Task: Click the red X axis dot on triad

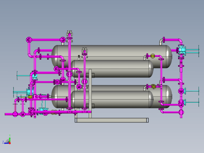Action: coord(10,143)
